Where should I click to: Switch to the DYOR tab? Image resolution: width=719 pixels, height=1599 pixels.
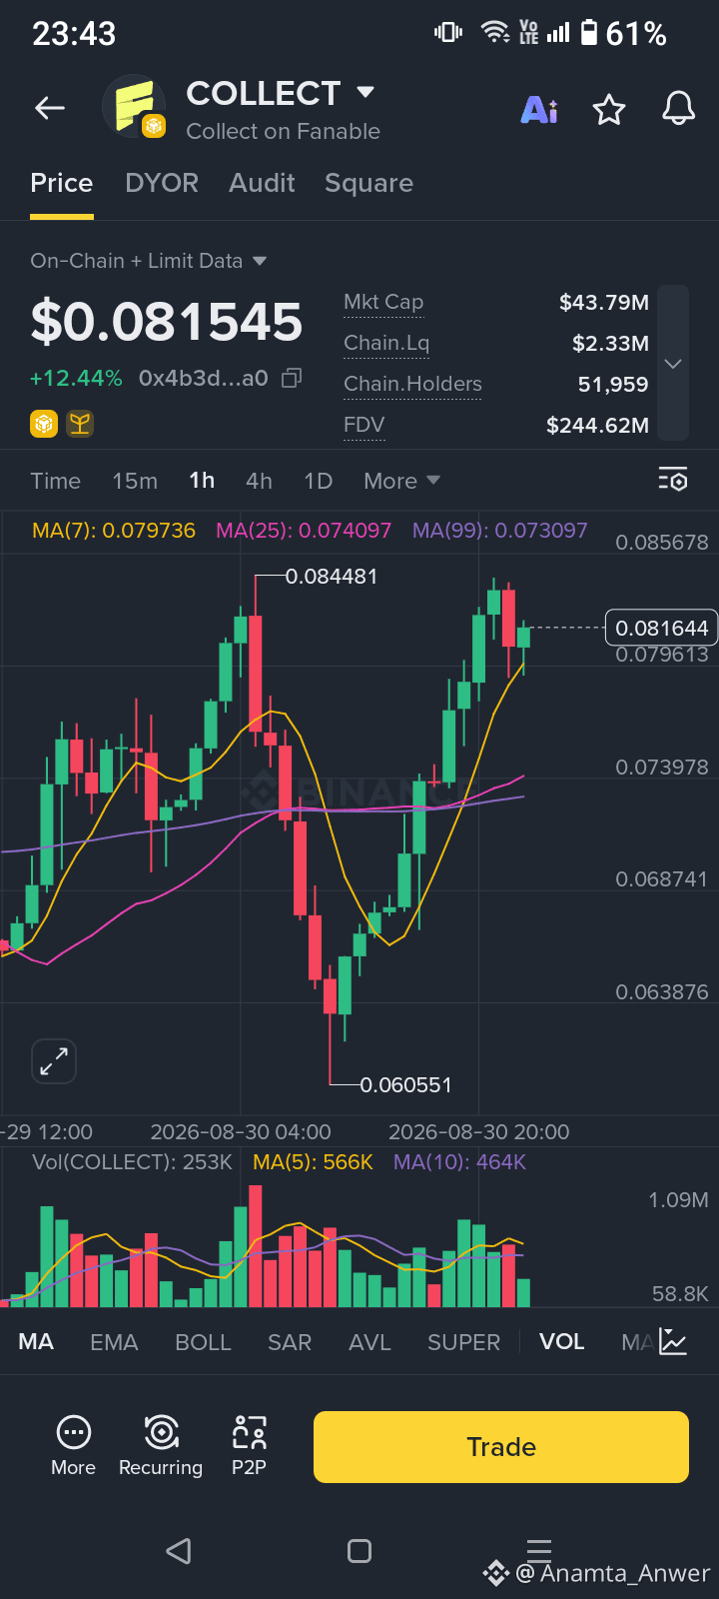[x=162, y=183]
